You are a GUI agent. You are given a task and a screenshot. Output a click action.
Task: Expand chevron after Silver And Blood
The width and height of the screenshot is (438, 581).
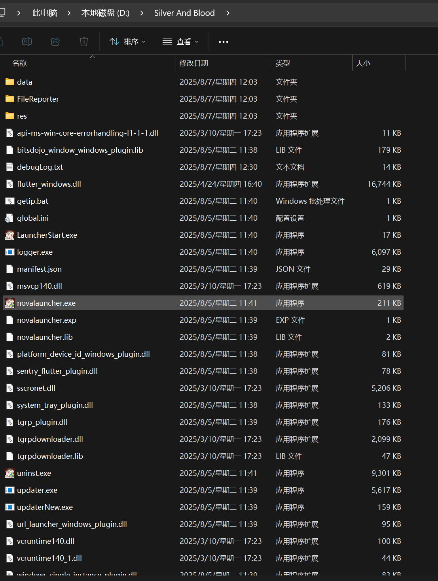228,13
